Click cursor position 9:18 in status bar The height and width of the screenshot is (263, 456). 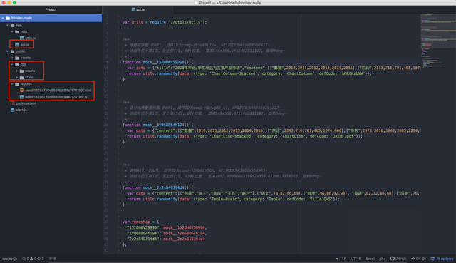[x=53, y=259]
